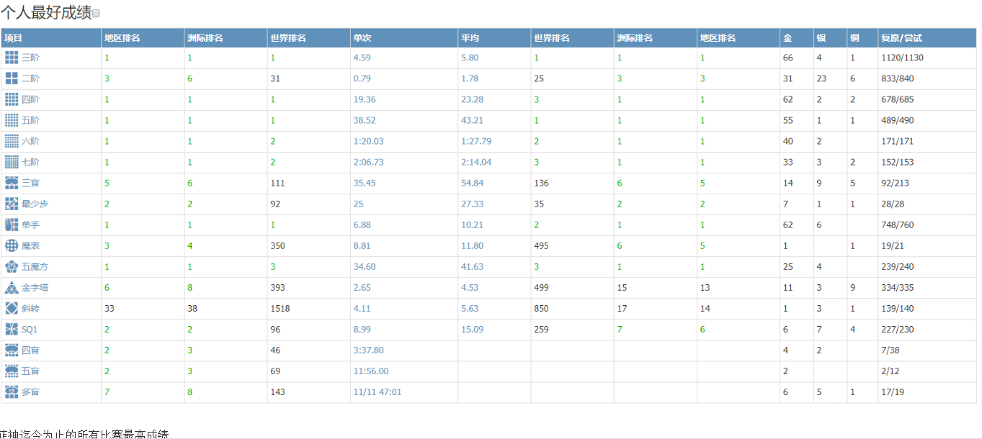Click the 三阶 average result 5.80

[x=469, y=58]
